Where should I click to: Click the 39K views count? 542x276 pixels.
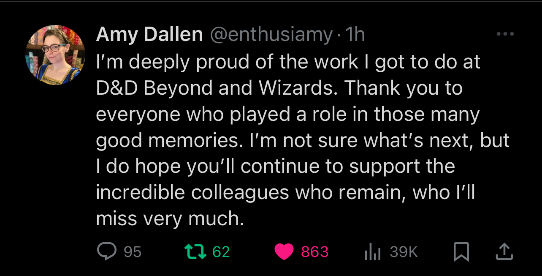404,252
